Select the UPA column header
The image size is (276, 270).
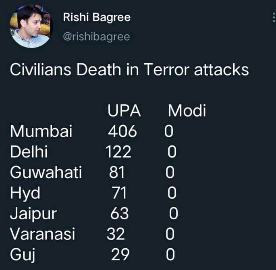(x=124, y=110)
